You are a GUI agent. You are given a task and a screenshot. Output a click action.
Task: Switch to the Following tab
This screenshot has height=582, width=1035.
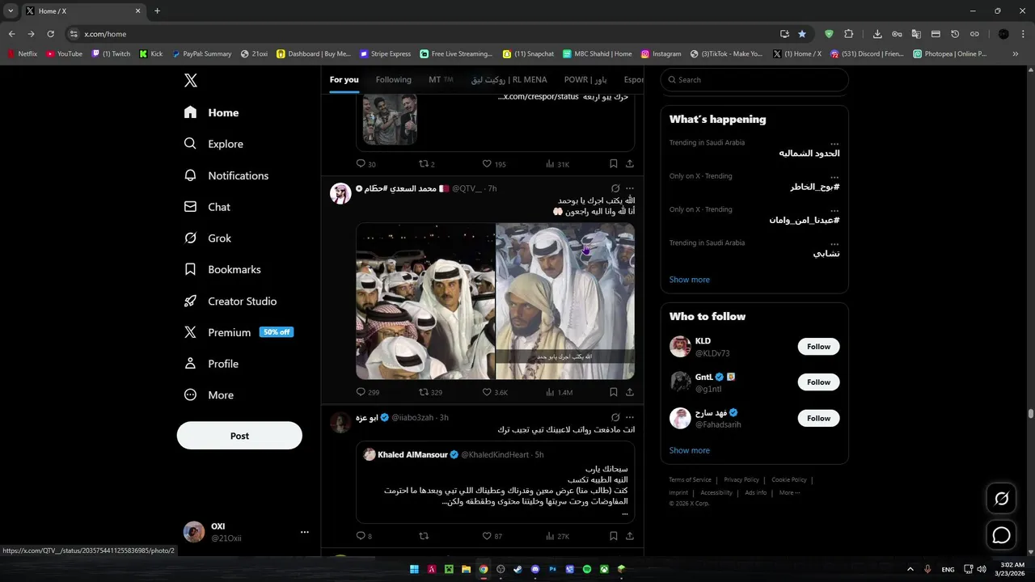coord(393,80)
